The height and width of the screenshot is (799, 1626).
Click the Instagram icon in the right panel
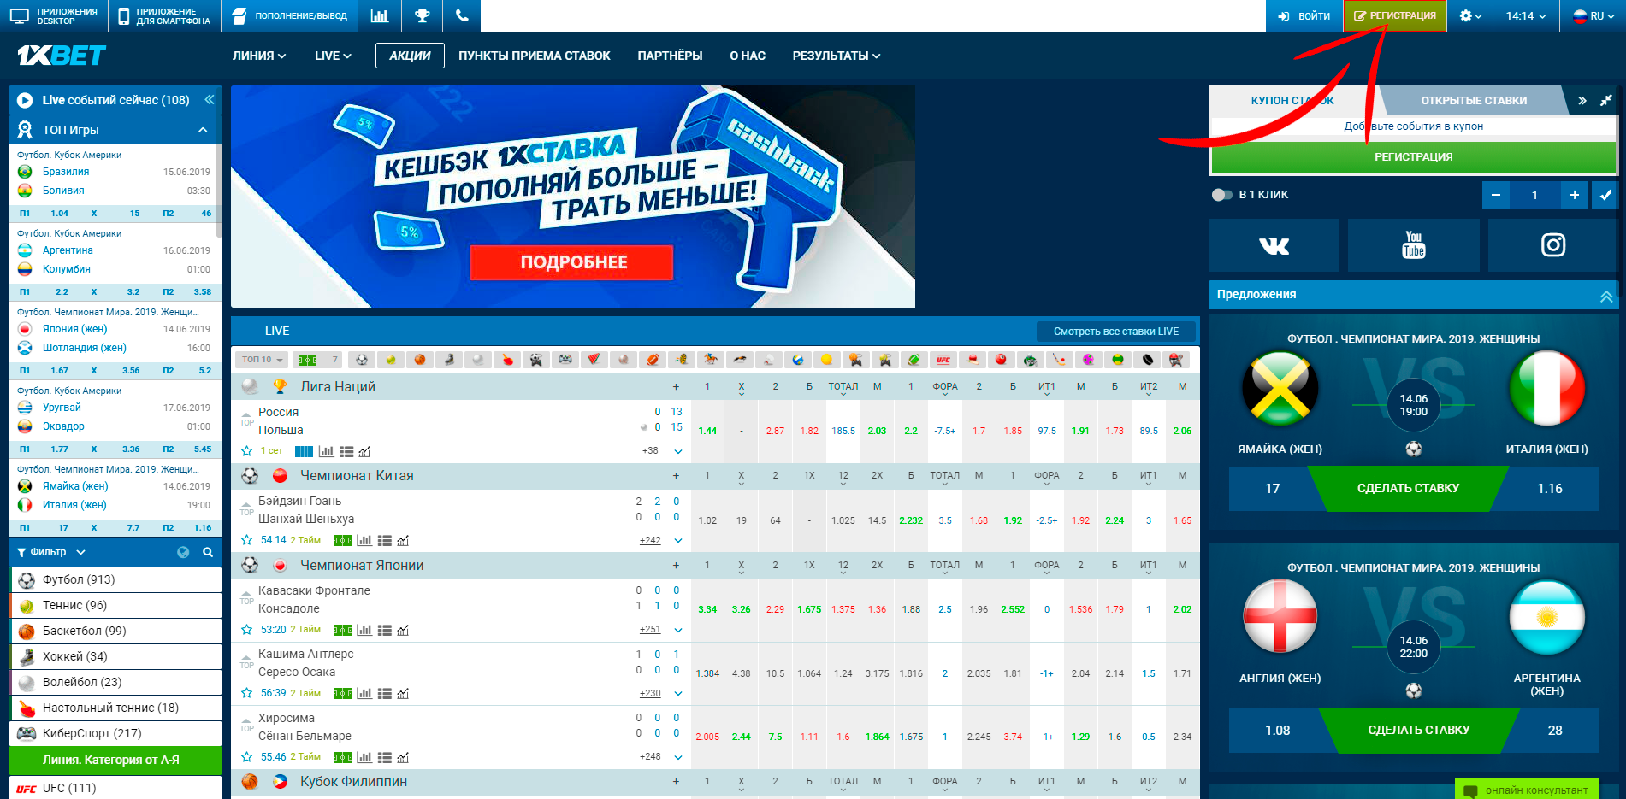pos(1553,245)
